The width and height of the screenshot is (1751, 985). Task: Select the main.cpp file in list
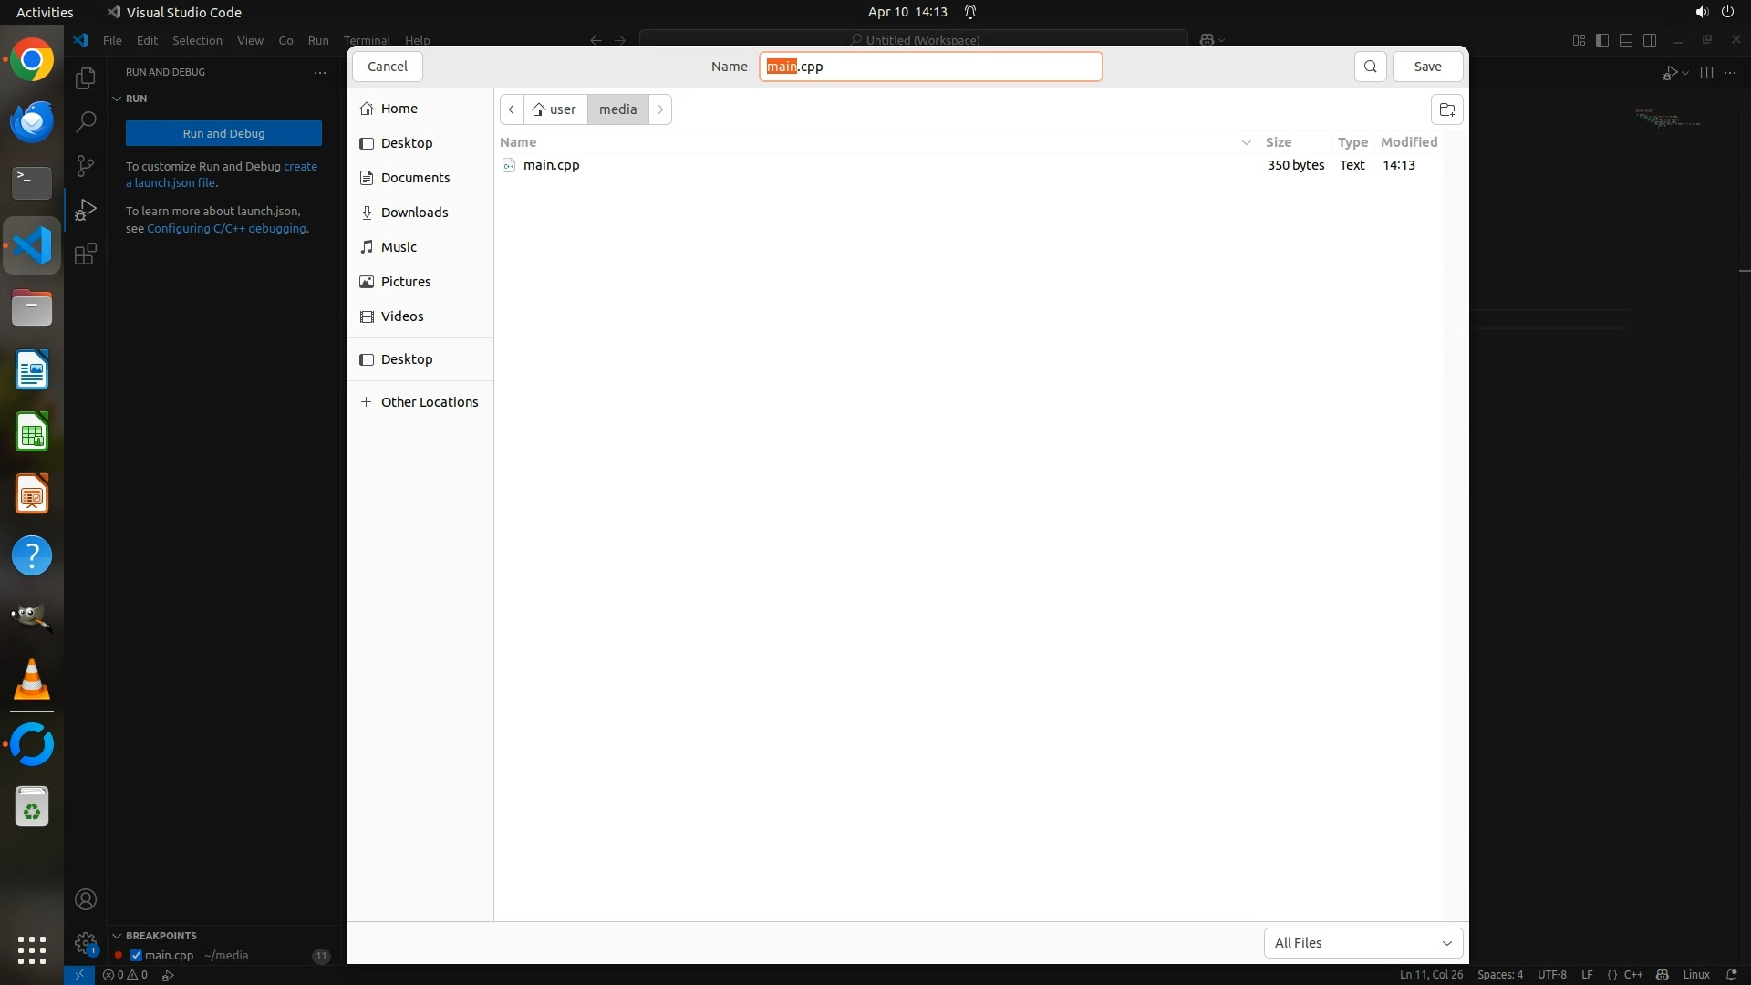[551, 165]
